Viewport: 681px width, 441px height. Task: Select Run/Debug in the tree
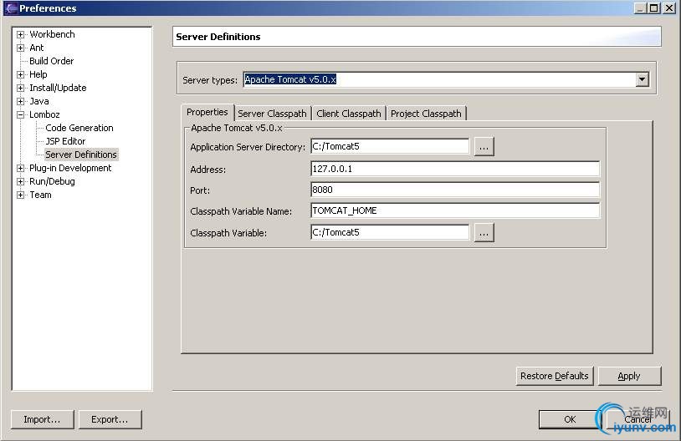(52, 182)
